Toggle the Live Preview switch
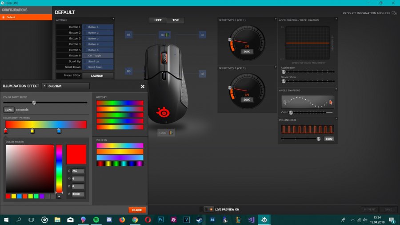 coord(209,209)
